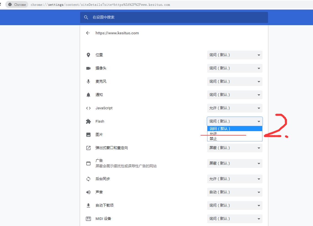Click the notifications bell icon
This screenshot has height=226, width=313.
click(88, 95)
